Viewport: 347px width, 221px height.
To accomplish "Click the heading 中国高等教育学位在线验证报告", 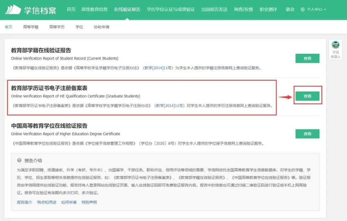I will point(49,126).
